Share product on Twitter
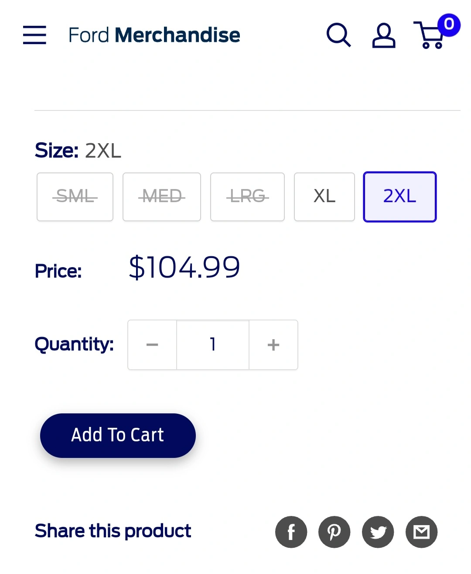This screenshot has width=471, height=574. point(378,532)
